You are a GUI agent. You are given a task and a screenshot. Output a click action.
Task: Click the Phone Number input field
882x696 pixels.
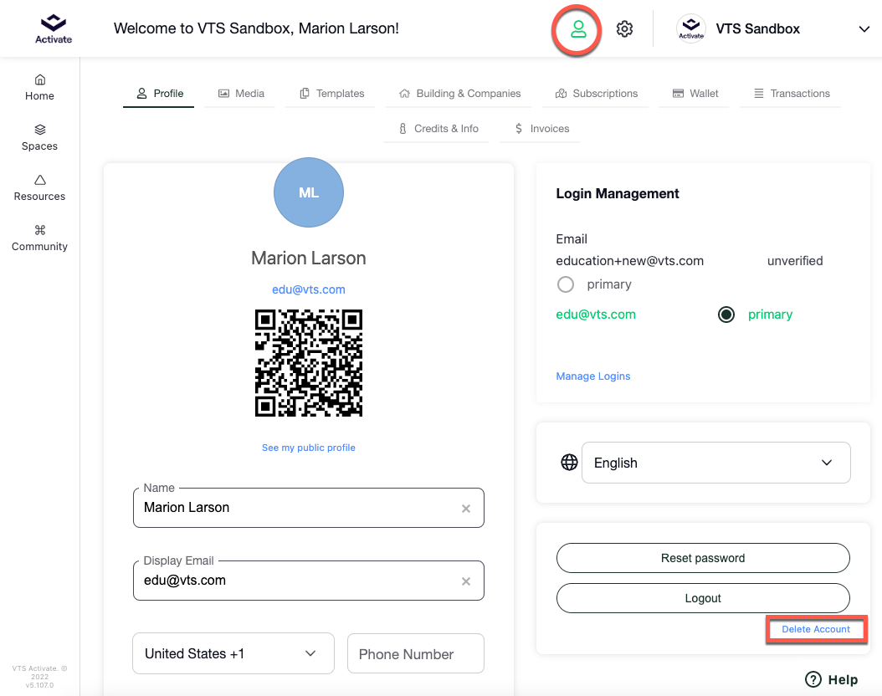point(416,653)
